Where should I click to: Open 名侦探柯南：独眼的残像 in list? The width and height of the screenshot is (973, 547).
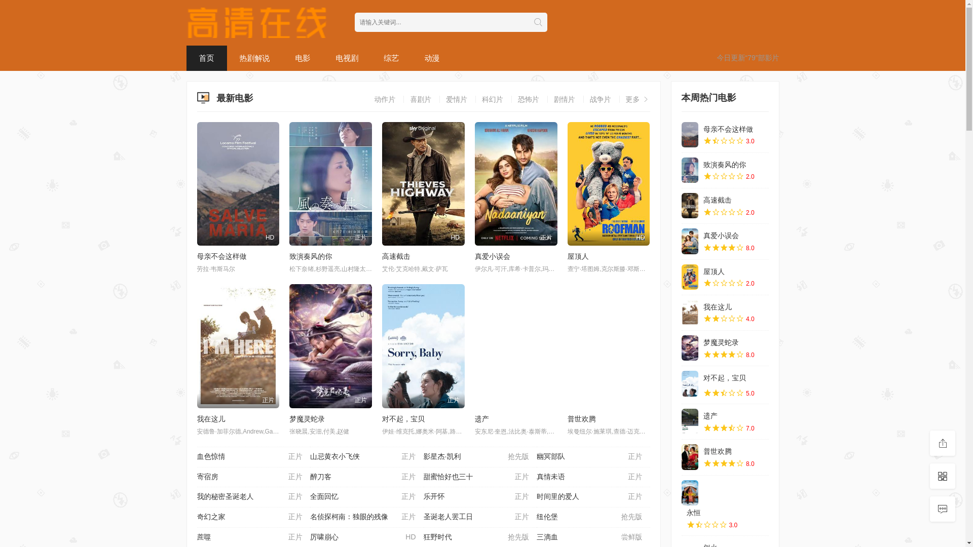(349, 517)
